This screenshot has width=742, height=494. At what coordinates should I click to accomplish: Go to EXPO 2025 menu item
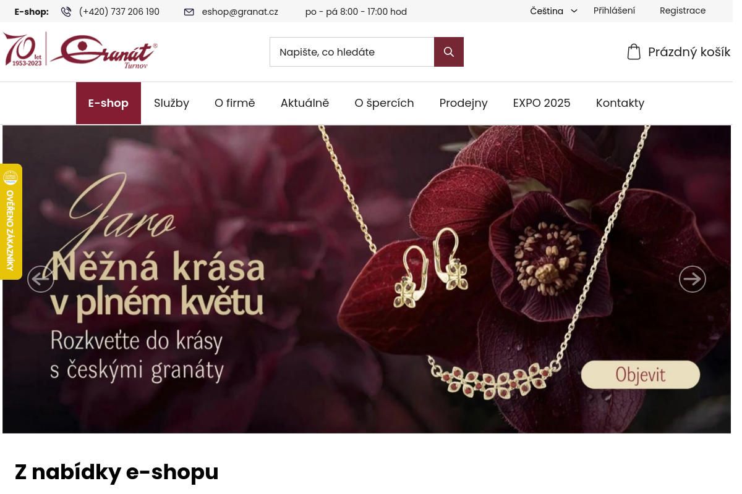pos(542,103)
